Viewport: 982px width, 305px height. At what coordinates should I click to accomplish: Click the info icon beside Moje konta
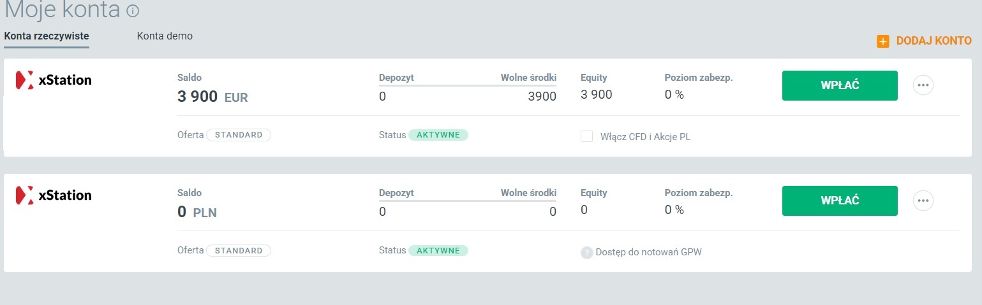point(133,11)
